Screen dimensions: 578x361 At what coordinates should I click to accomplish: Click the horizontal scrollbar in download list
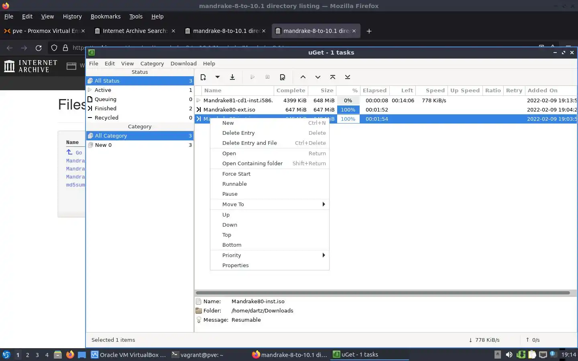point(383,292)
